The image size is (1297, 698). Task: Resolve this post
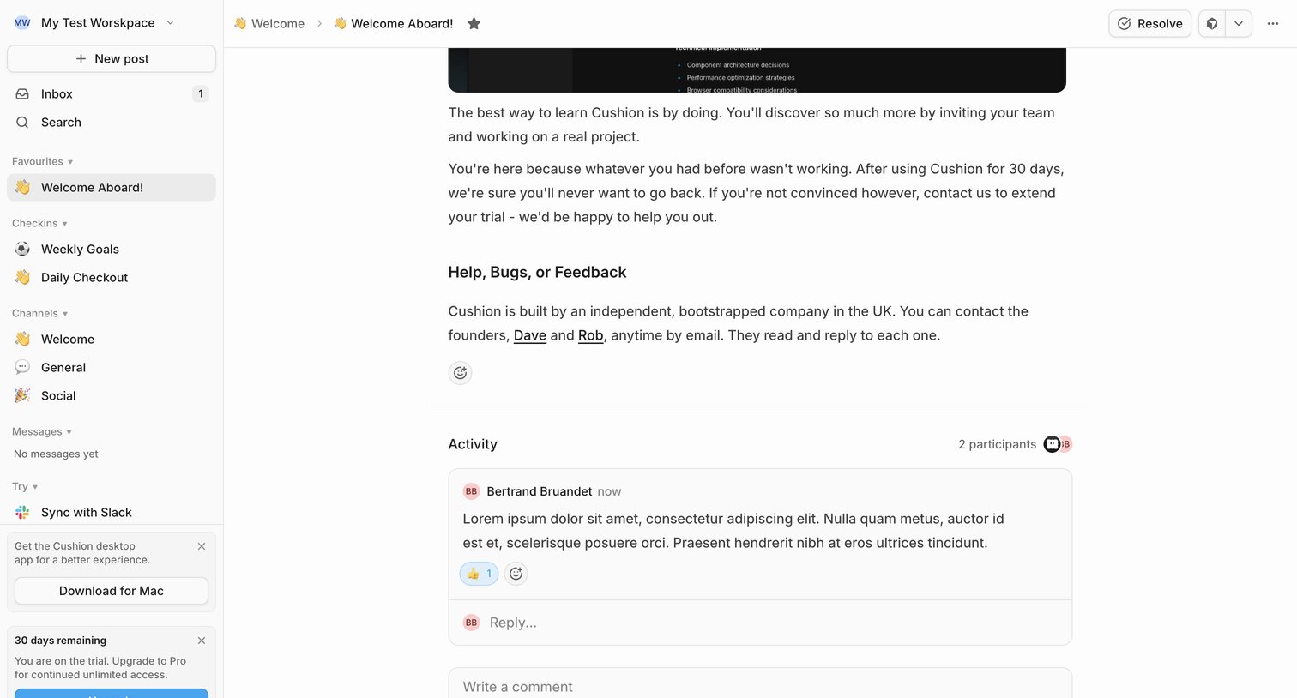point(1149,24)
